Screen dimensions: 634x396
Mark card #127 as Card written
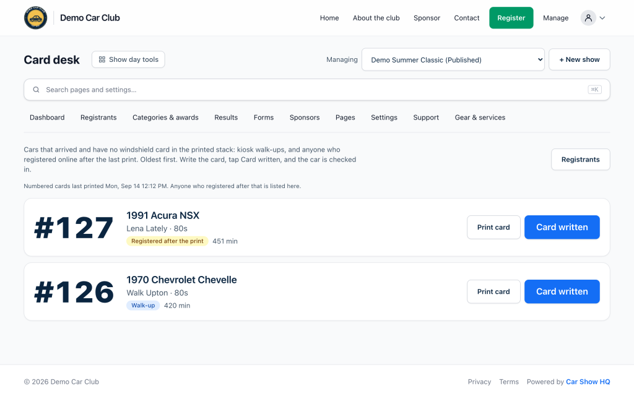tap(562, 227)
